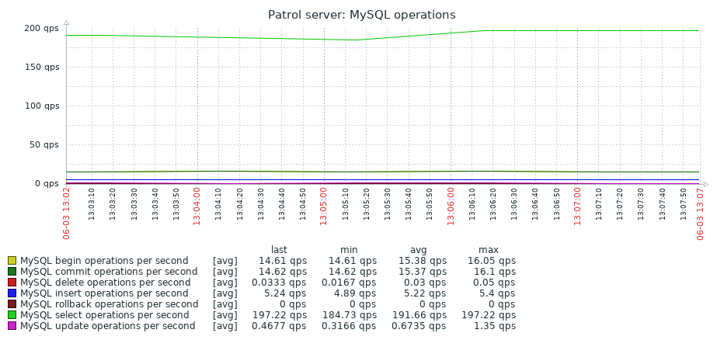Click the 197.22 qps last value for select
724x340 pixels.
click(x=279, y=315)
